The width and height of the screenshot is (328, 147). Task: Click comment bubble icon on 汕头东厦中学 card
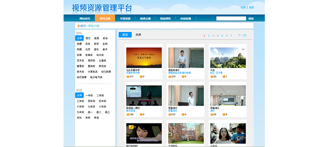(141, 77)
